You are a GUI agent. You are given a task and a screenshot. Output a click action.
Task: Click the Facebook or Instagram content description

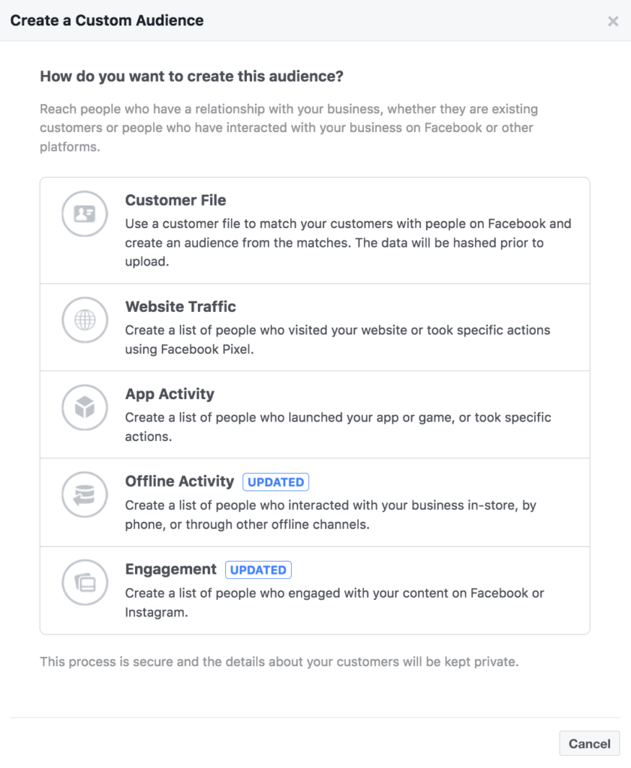(334, 602)
